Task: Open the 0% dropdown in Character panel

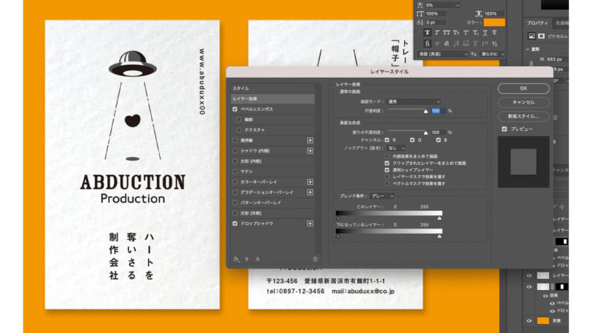Action: pyautogui.click(x=442, y=5)
